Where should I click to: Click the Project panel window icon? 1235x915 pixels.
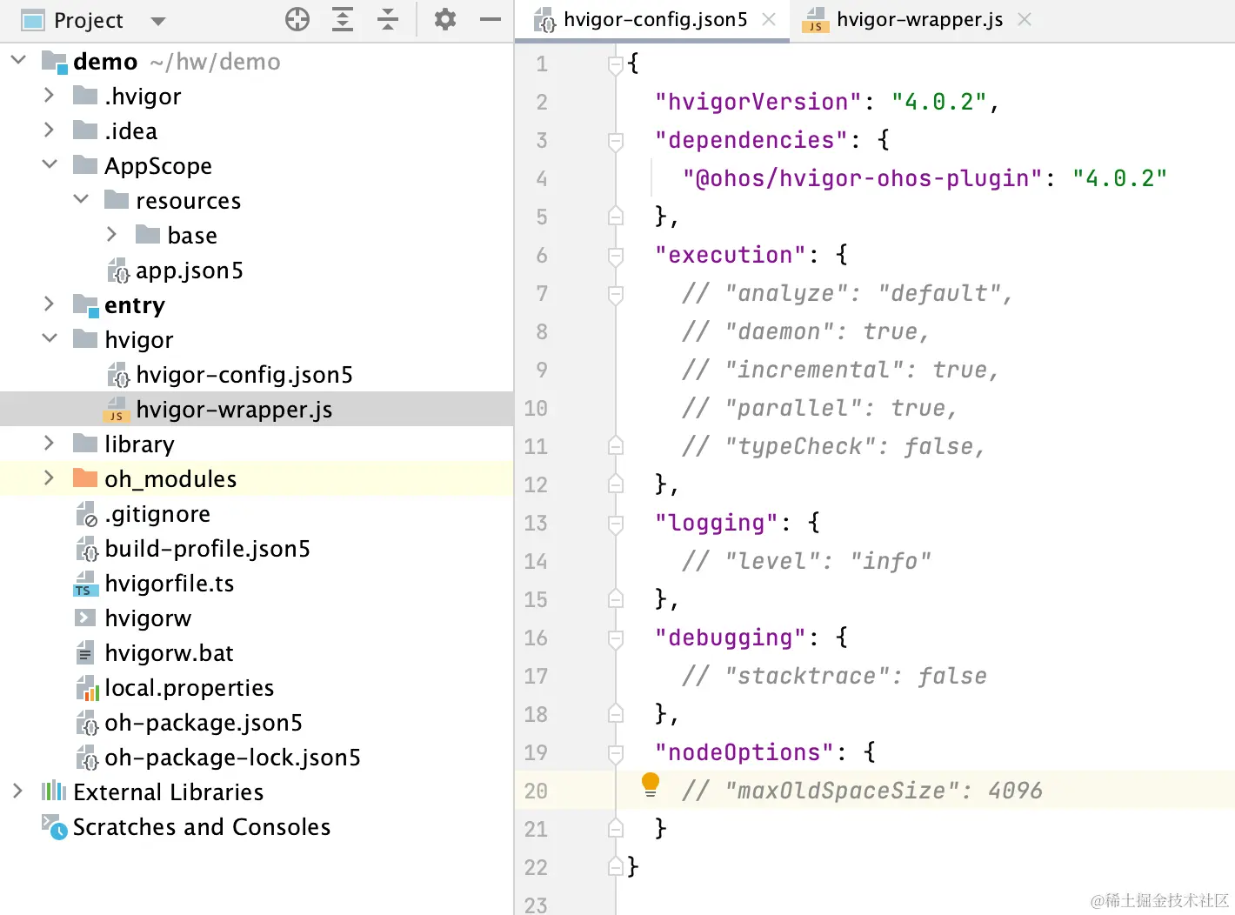[33, 19]
